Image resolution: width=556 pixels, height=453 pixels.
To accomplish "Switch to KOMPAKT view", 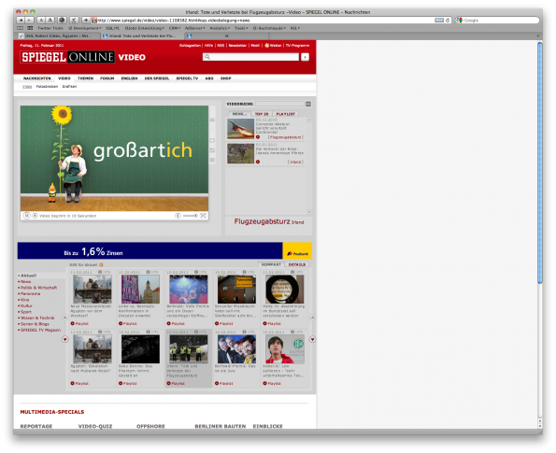I will [271, 264].
